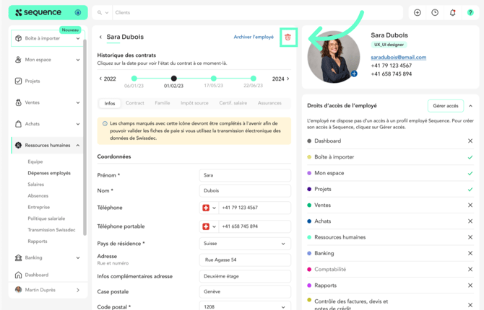Collapse the Ressources humaines sidebar section

click(x=78, y=146)
